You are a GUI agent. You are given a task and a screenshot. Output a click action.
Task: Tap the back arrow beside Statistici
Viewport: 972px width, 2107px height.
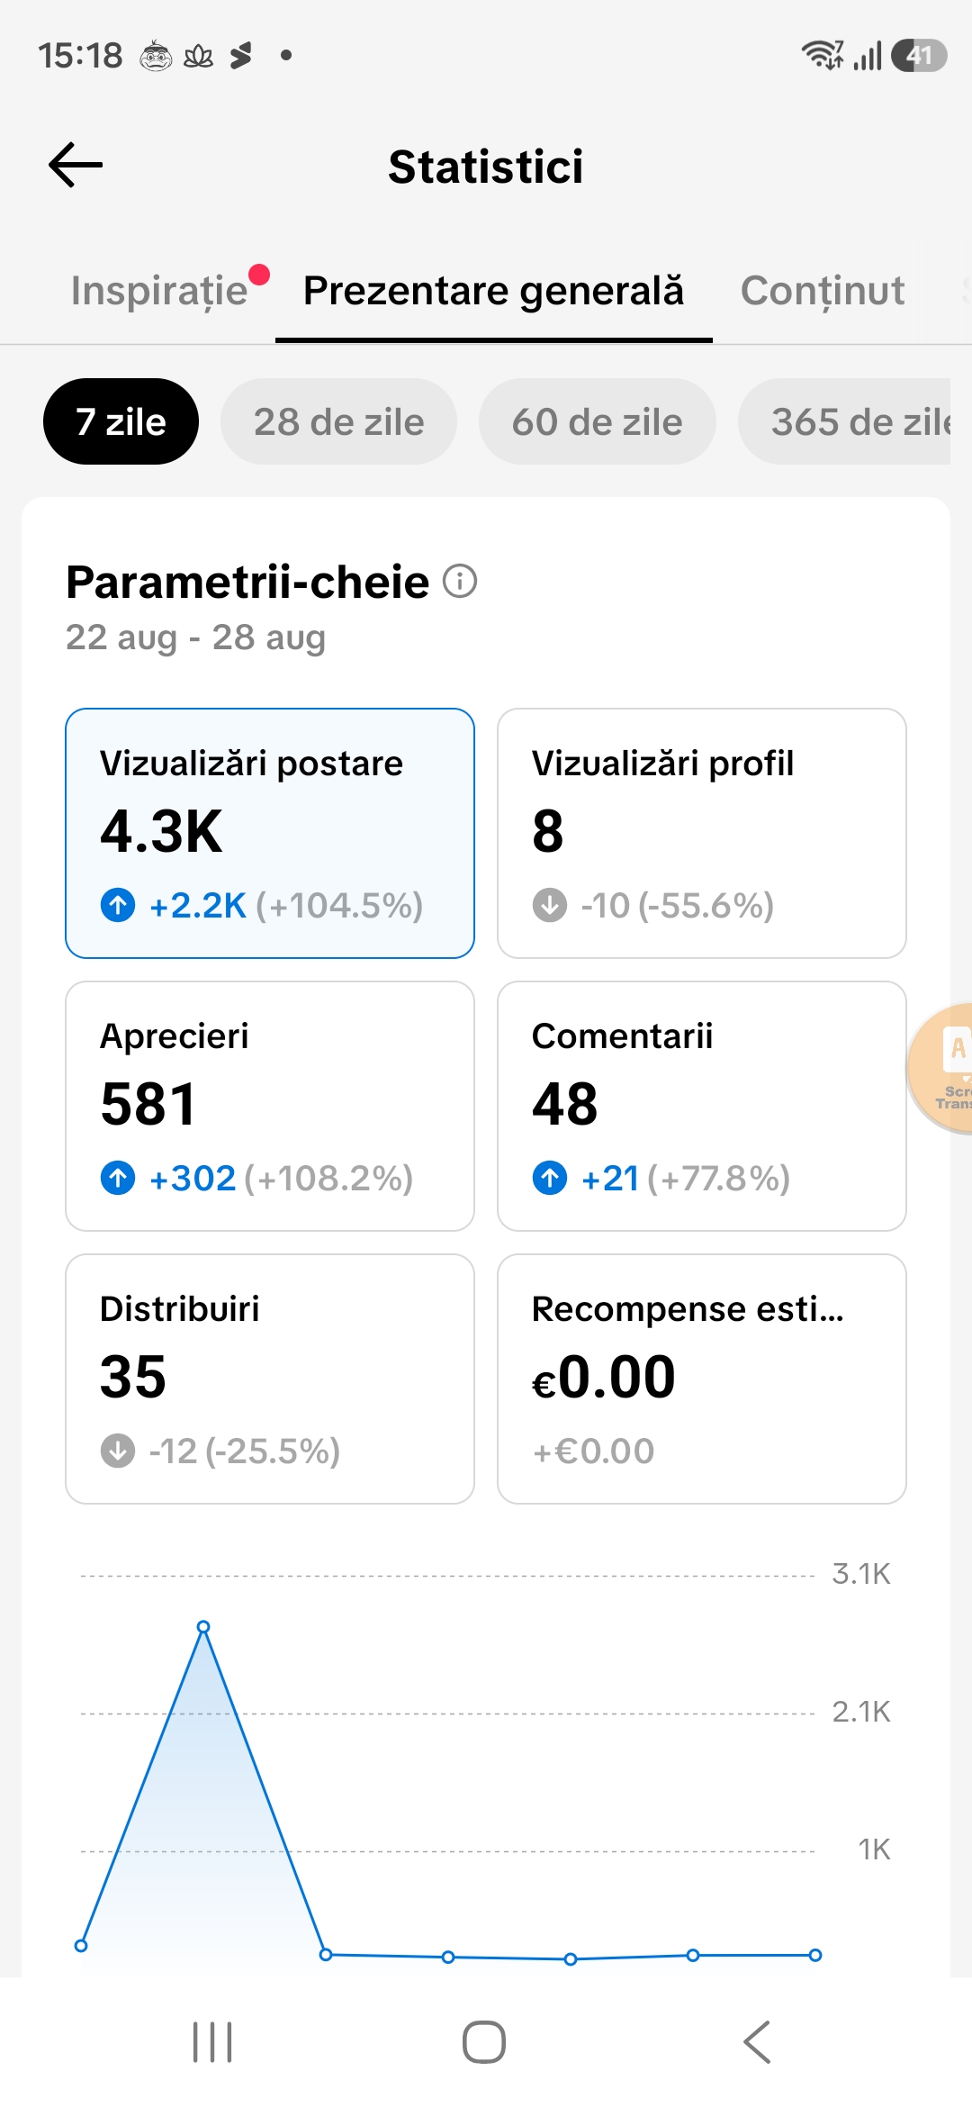[x=76, y=166]
